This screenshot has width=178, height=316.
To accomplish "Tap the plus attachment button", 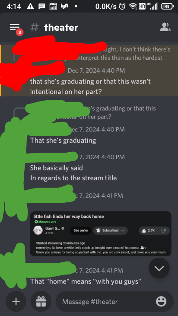I will pyautogui.click(x=16, y=302).
